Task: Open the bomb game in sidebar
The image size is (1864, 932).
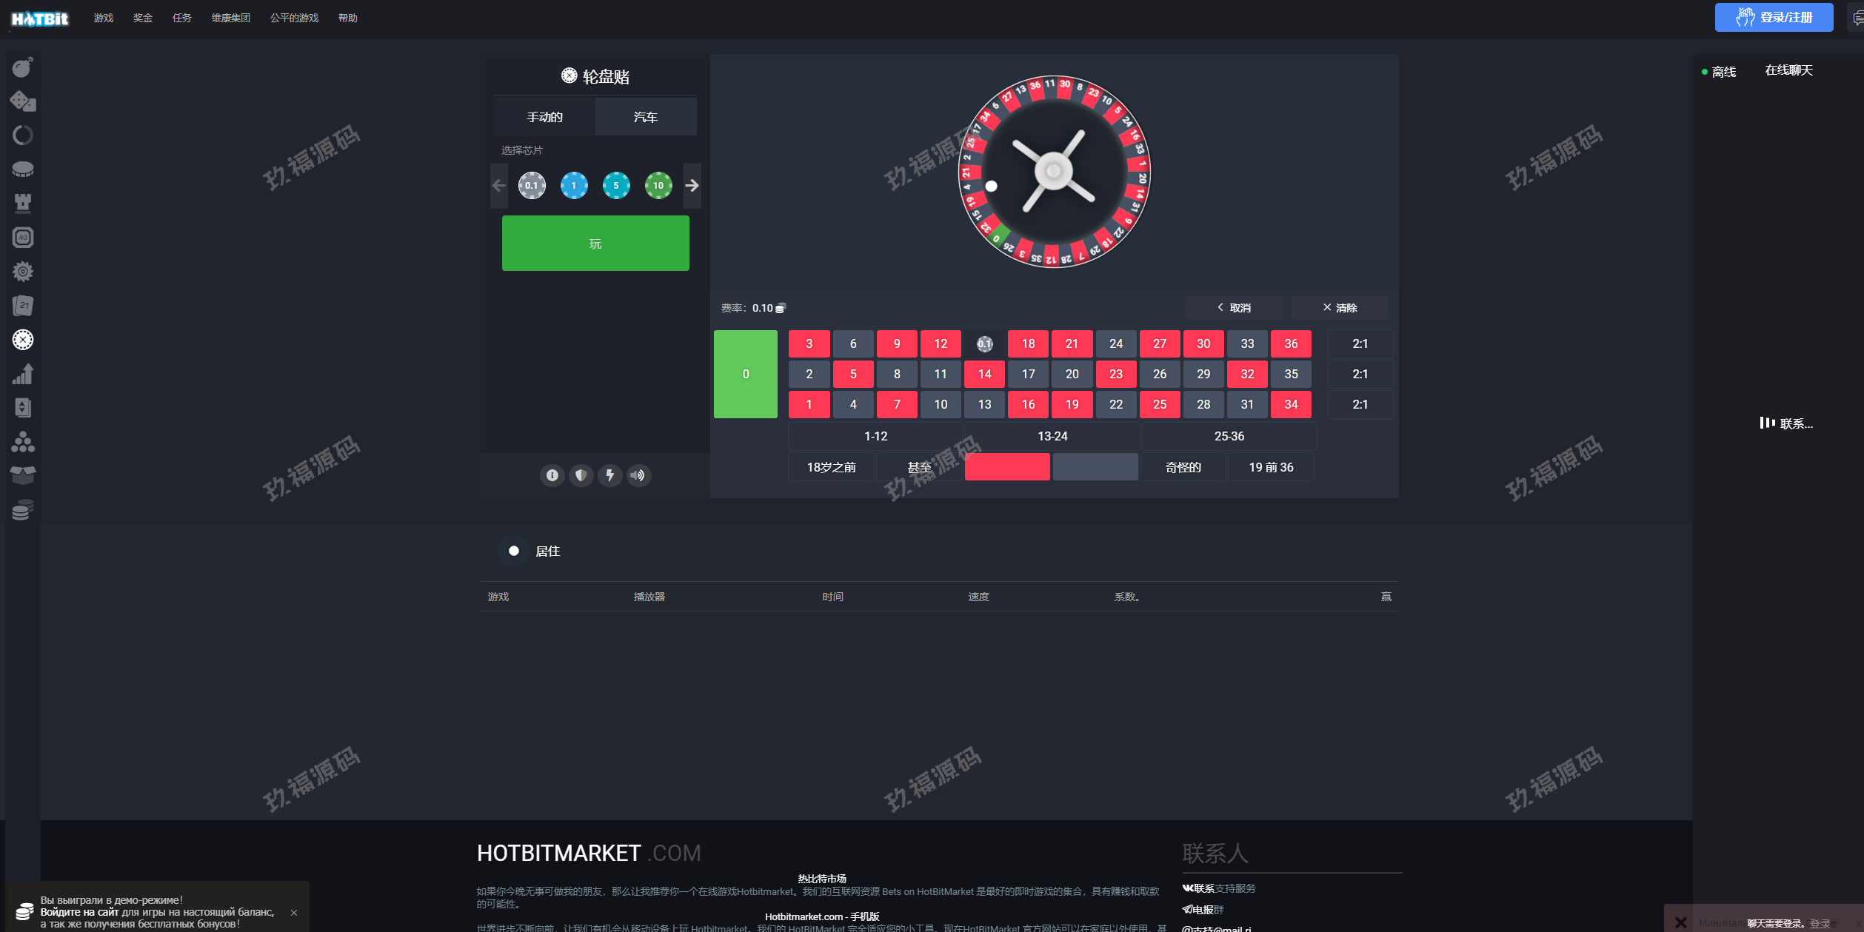Action: [23, 67]
